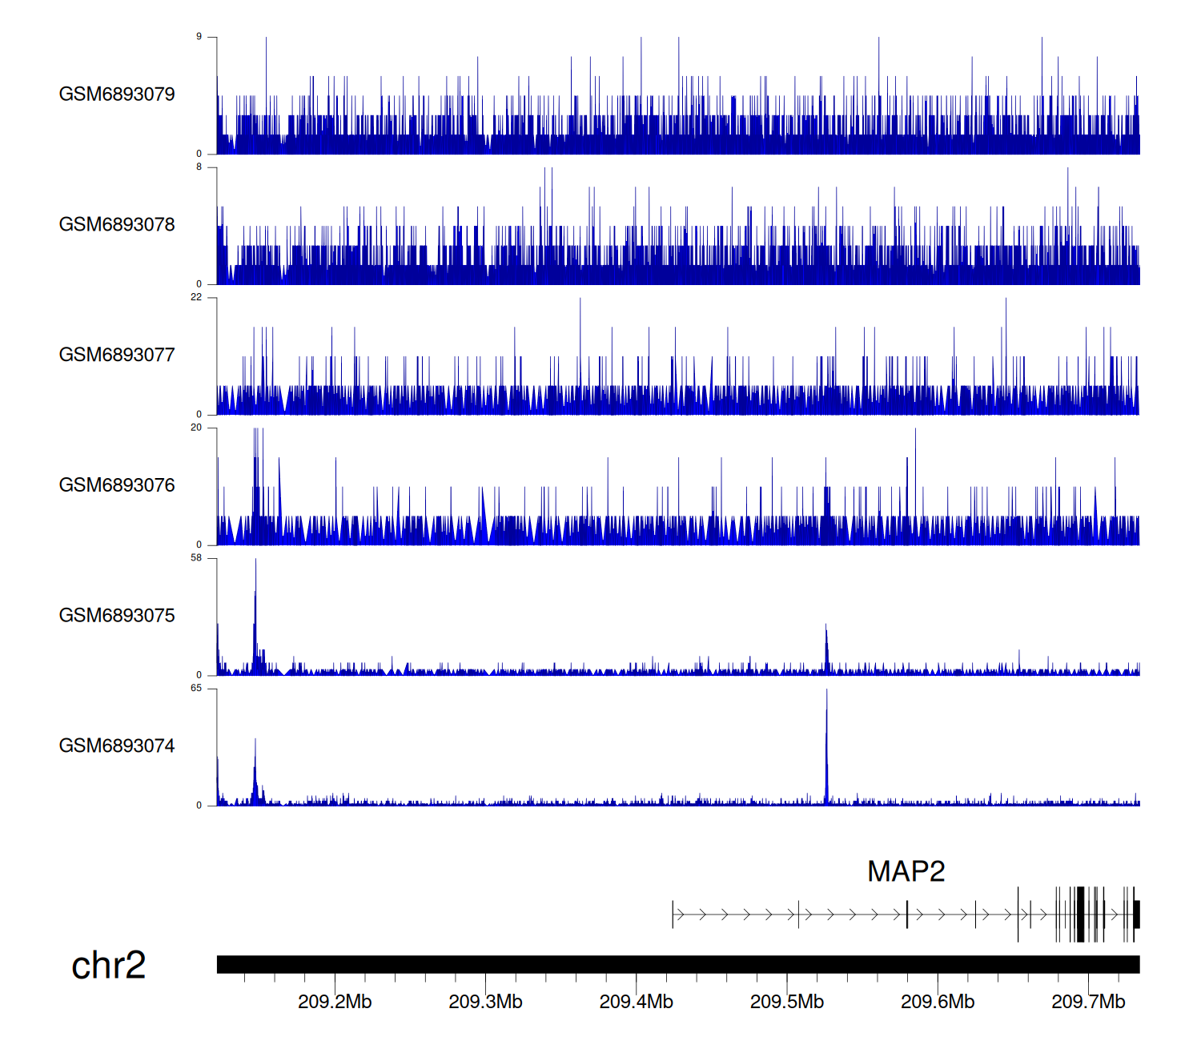Click the MAP2 gene name
This screenshot has height=1057, width=1201.
[906, 871]
